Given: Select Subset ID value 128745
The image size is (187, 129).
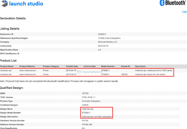Looking at the screenshot, I should point(125,74).
